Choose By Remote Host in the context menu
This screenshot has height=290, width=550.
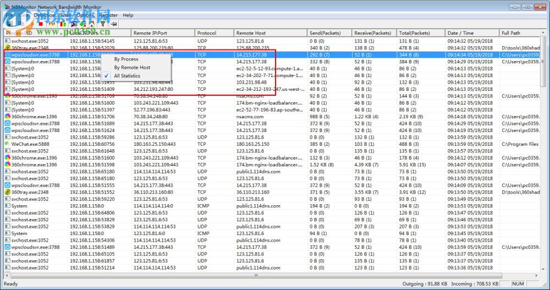[132, 67]
